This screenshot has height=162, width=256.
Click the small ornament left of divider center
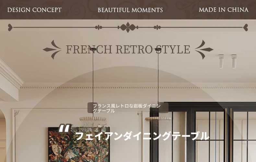tap(99, 27)
